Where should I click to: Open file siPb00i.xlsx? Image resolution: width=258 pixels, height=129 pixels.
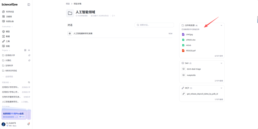(191, 40)
